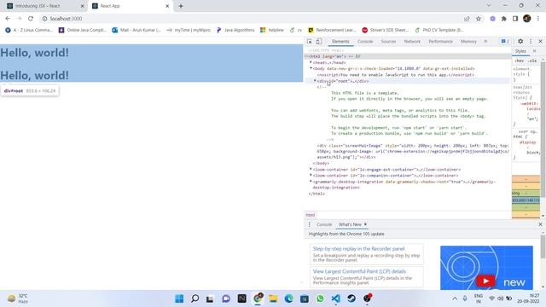
Task: Toggle the browser side panel icon
Action: point(515,19)
